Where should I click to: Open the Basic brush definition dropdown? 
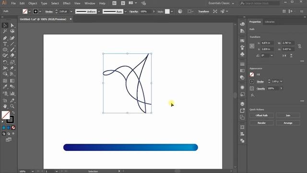(x=126, y=12)
